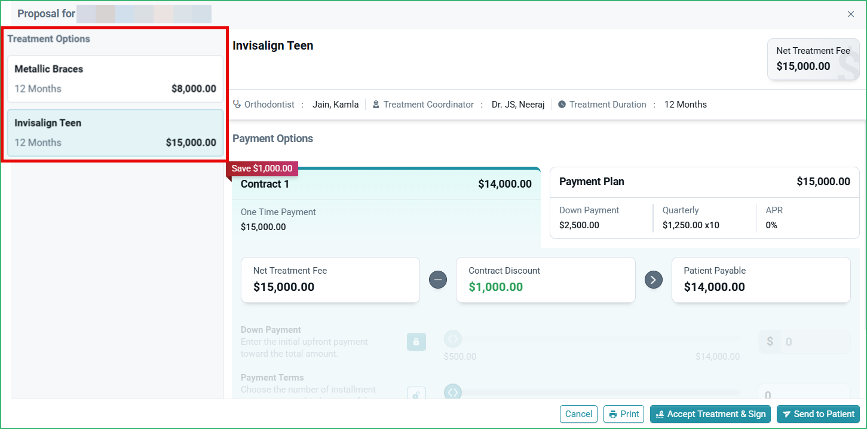Click the Treatment Coordinator person icon

click(376, 105)
